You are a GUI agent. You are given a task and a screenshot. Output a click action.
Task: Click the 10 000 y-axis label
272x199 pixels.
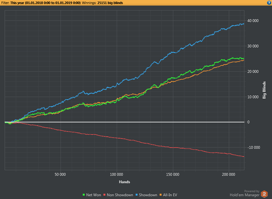[253, 97]
